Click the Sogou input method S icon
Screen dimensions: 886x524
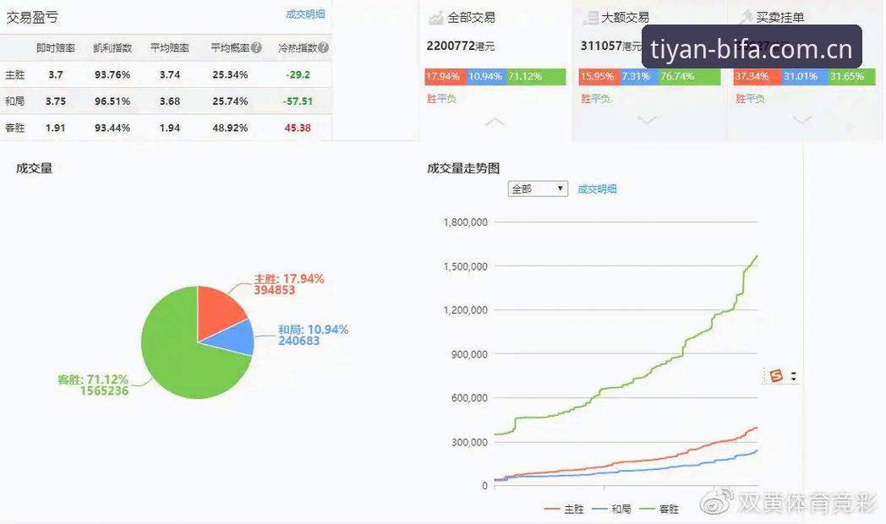pos(776,375)
